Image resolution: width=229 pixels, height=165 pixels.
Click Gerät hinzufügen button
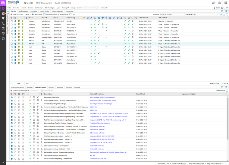17,14
